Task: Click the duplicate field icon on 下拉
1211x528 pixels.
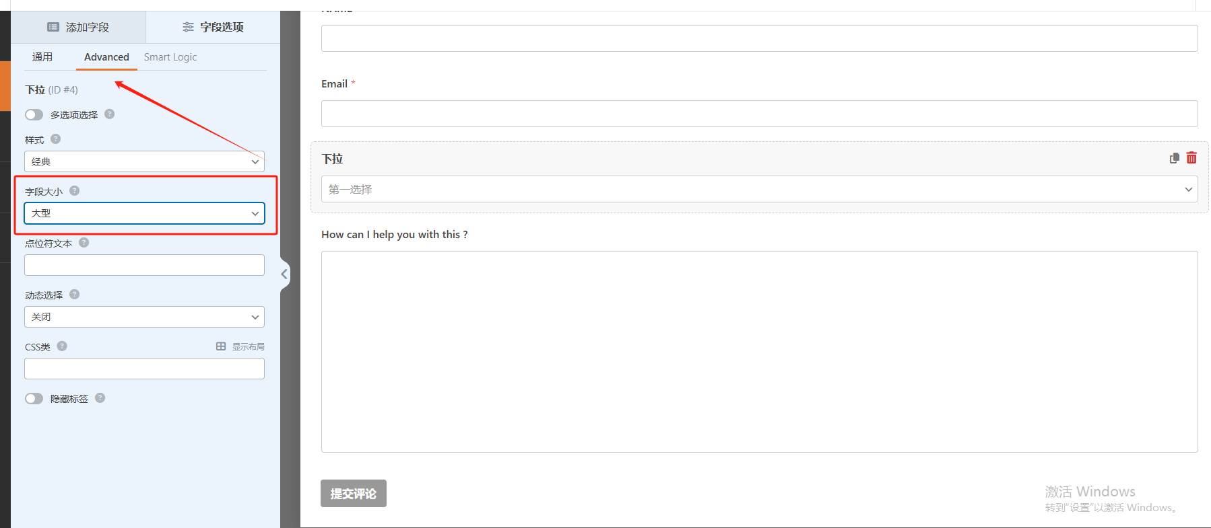Action: [1174, 158]
